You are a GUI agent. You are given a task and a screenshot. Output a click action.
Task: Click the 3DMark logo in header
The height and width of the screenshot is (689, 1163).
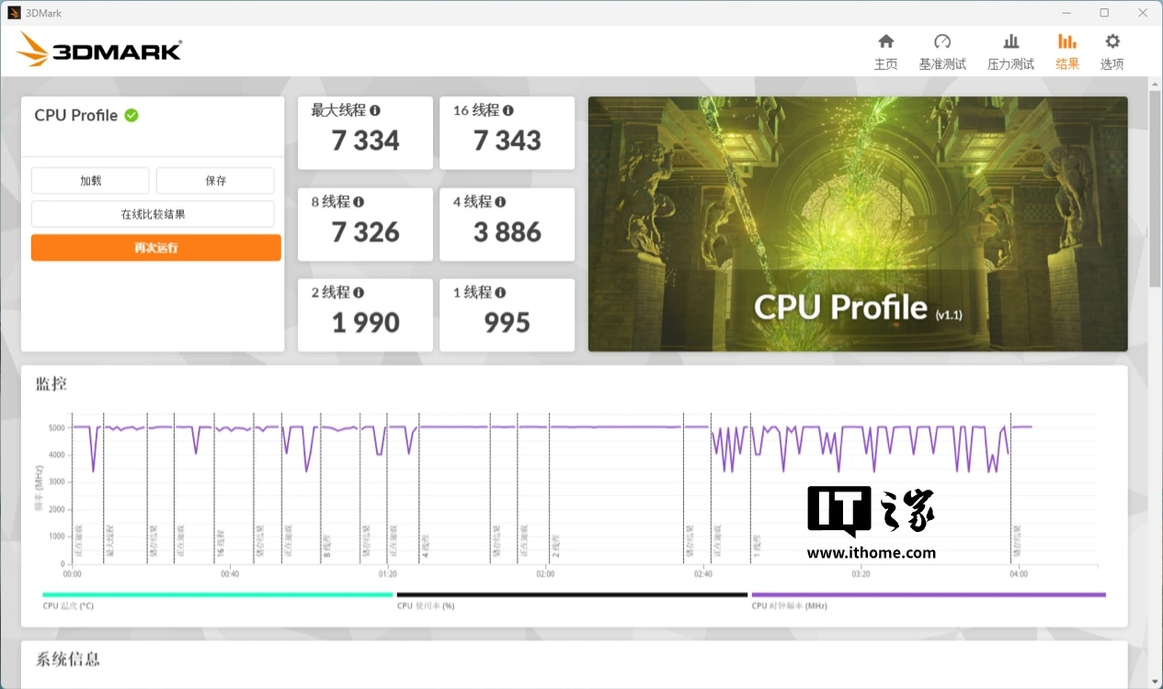point(99,50)
